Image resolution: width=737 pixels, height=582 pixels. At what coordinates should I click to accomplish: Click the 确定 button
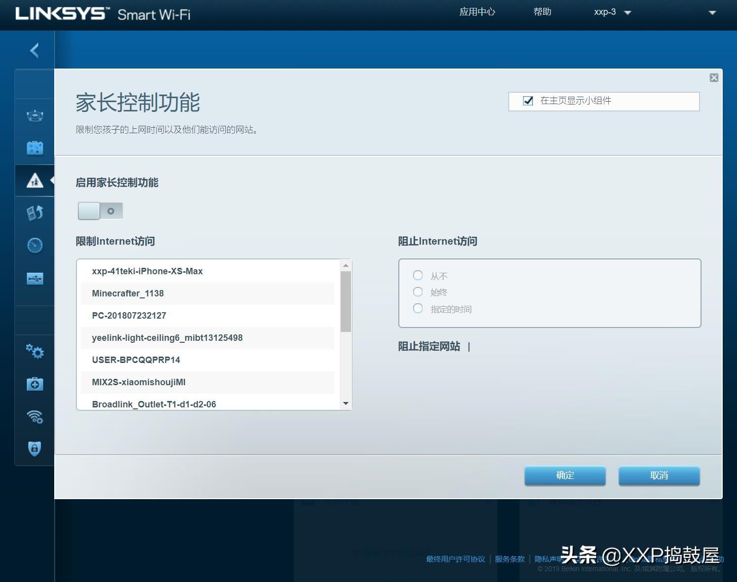[565, 475]
